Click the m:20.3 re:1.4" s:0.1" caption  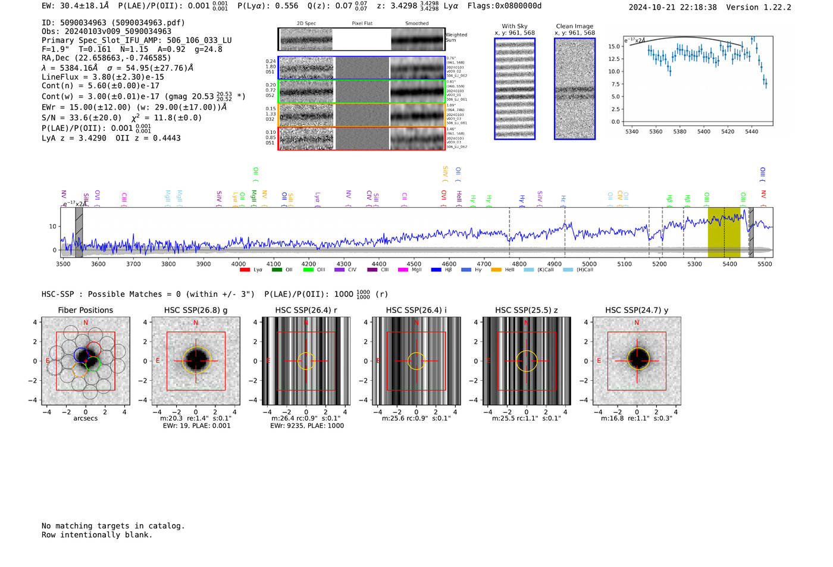click(x=196, y=418)
